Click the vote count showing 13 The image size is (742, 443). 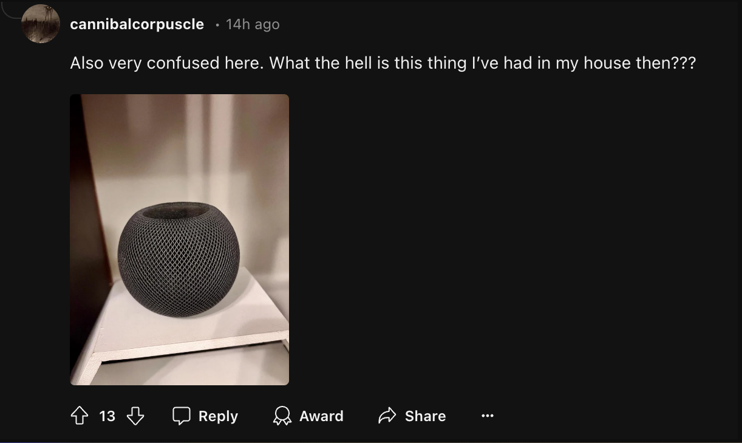107,416
